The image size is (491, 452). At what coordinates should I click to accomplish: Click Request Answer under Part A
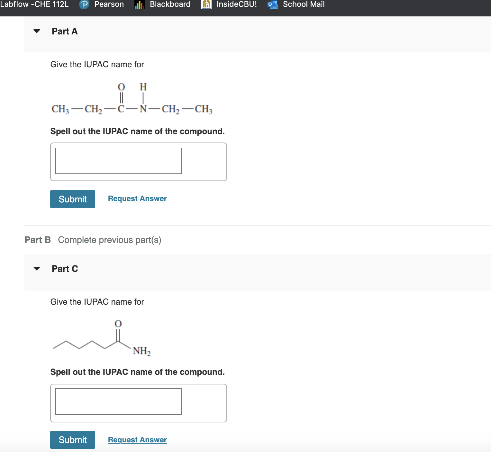pos(137,198)
